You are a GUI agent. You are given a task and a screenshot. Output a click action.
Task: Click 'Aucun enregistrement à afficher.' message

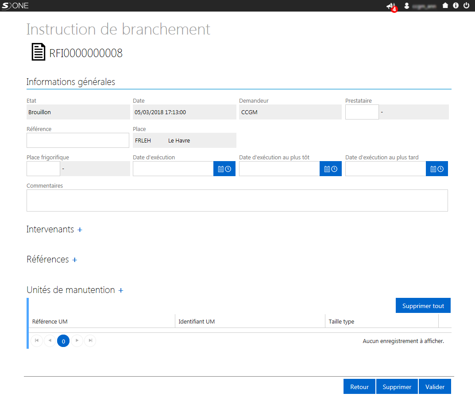tap(403, 341)
